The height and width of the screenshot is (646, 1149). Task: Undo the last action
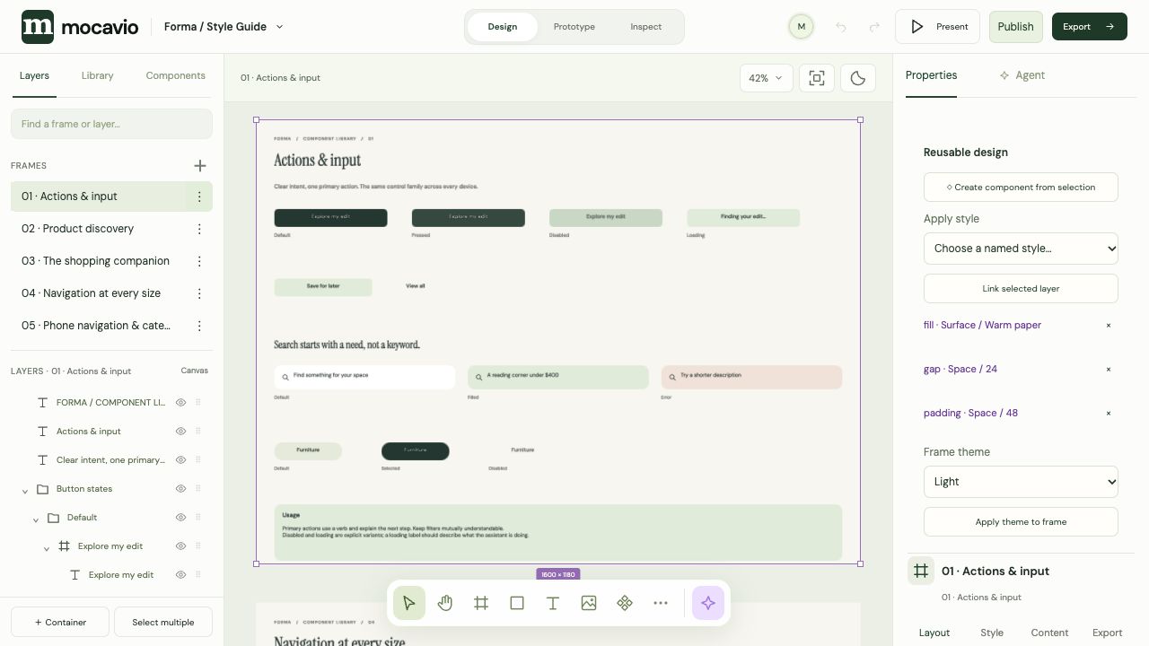point(841,27)
